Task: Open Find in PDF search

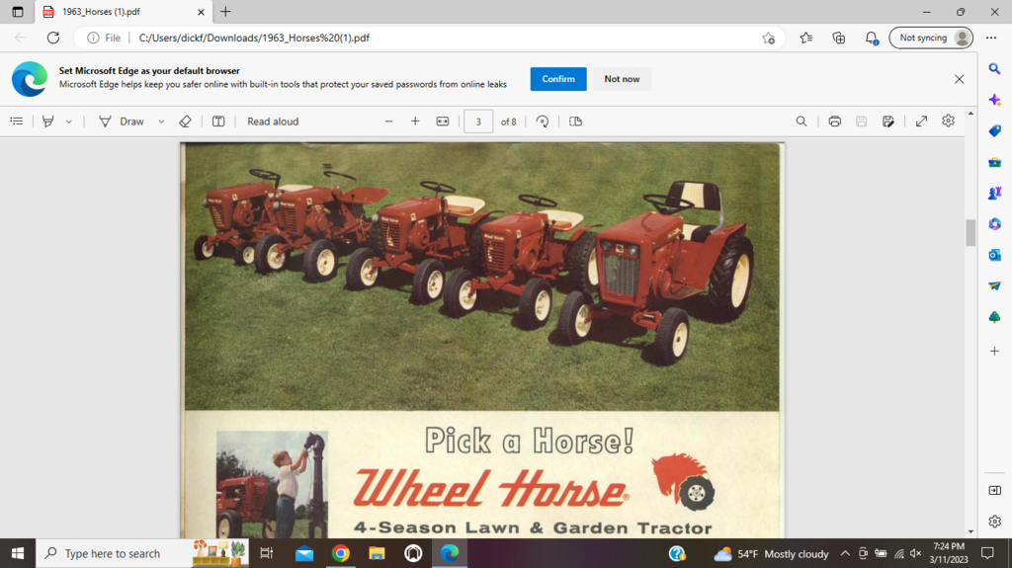Action: tap(801, 122)
